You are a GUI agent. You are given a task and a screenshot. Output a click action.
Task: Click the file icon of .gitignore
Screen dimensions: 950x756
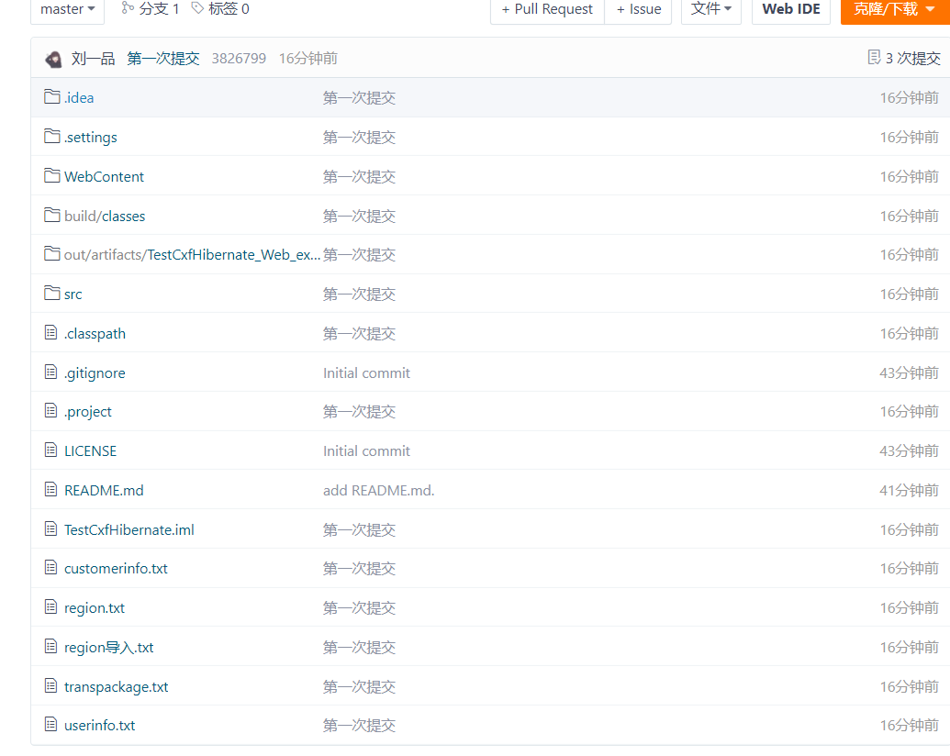(x=50, y=372)
